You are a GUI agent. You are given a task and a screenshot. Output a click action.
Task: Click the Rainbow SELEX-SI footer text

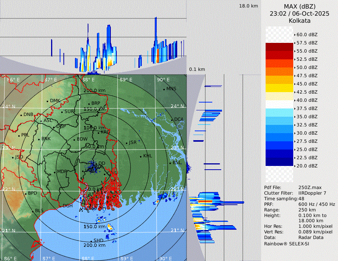pyautogui.click(x=287, y=243)
